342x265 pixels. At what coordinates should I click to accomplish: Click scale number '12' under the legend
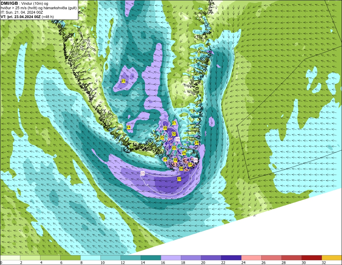122,263
